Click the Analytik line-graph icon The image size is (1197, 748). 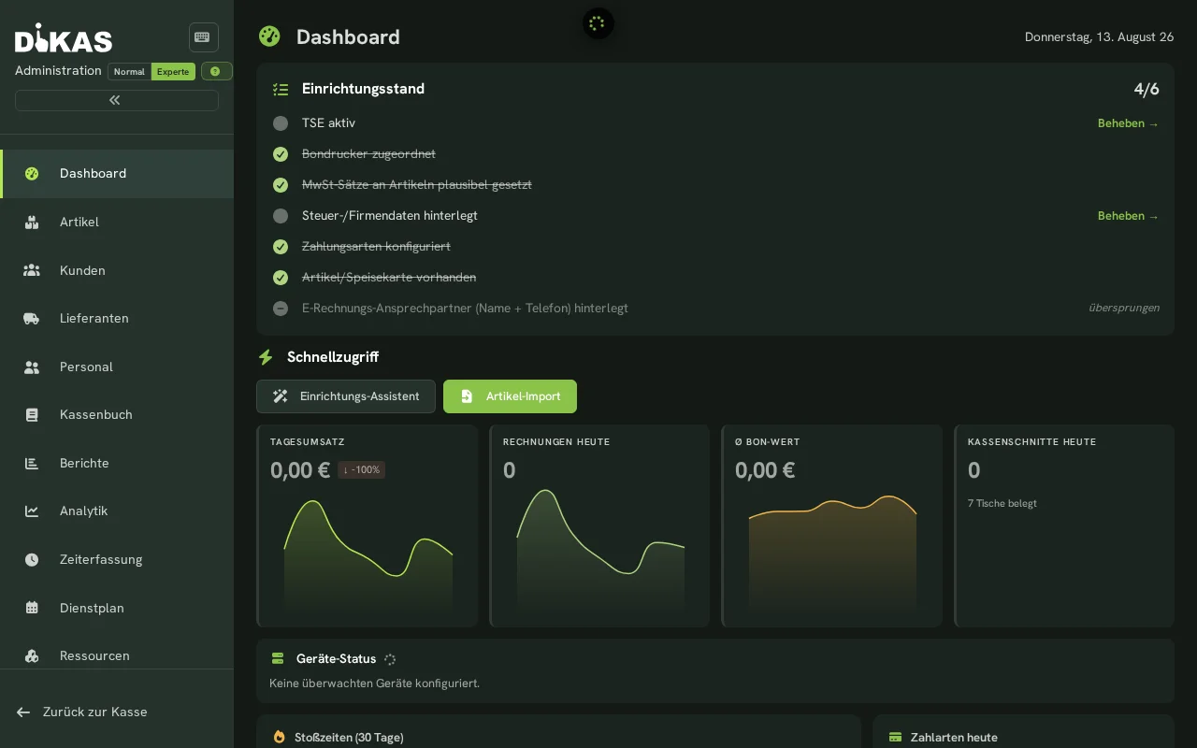point(32,511)
